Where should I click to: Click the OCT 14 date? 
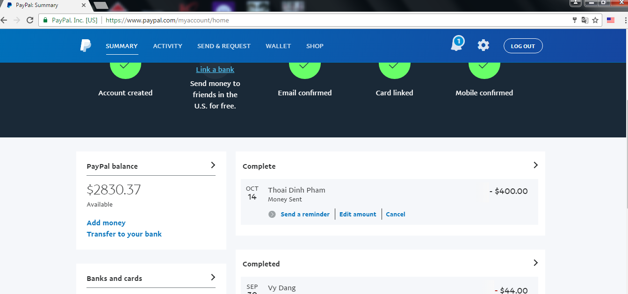tap(252, 193)
